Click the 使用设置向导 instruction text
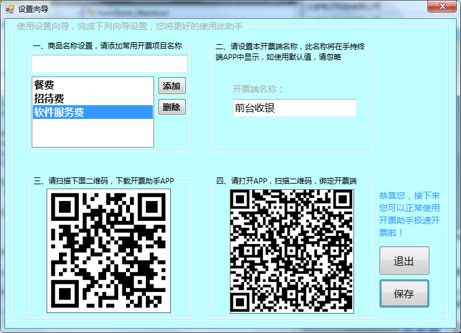This screenshot has width=461, height=333. (130, 26)
